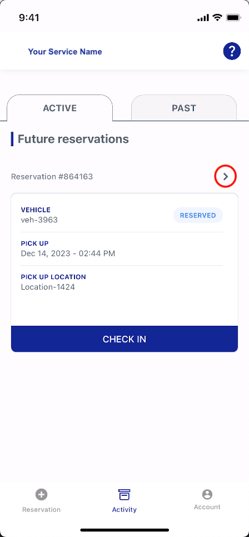249x537 pixels.
Task: Expand reservation details chevron arrow
Action: 225,176
